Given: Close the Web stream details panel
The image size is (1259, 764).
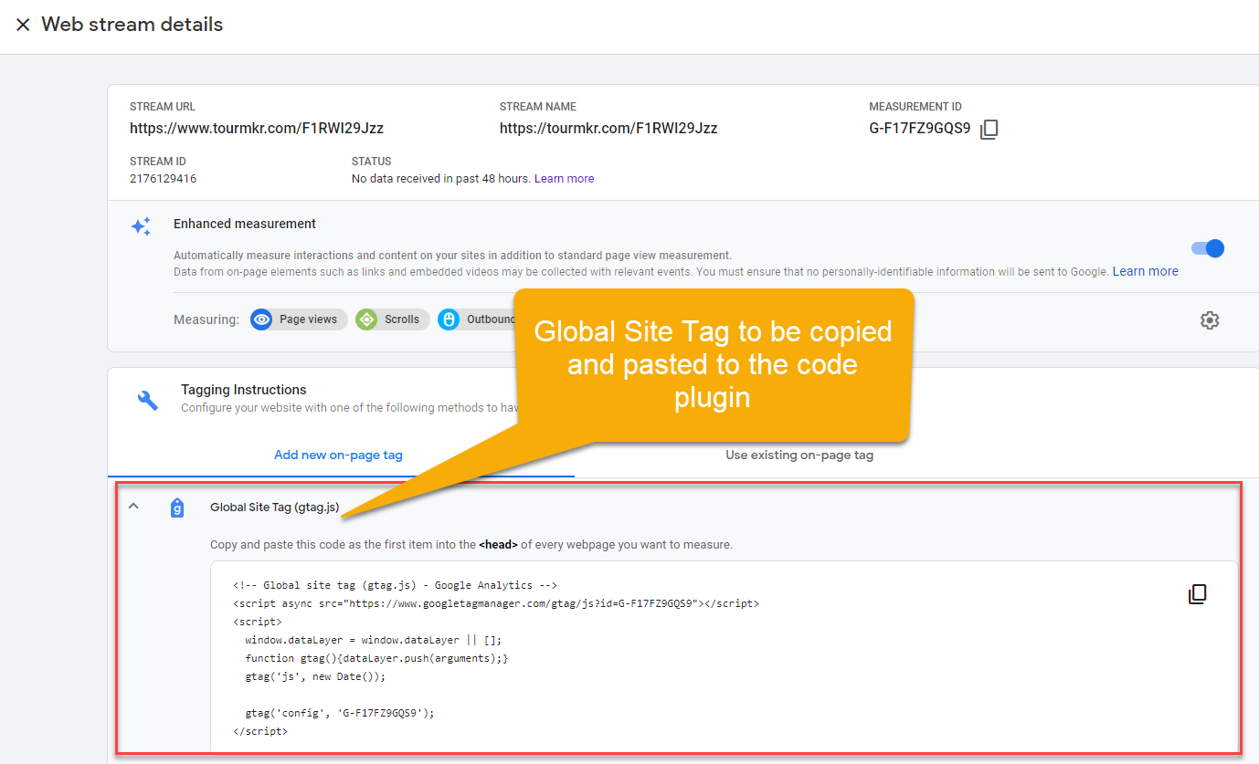Looking at the screenshot, I should point(23,25).
